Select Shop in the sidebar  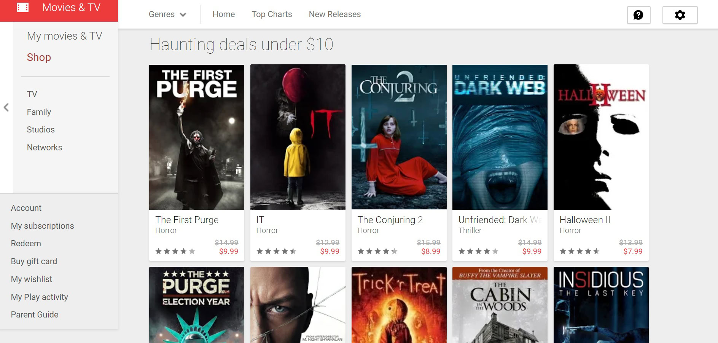click(x=39, y=57)
